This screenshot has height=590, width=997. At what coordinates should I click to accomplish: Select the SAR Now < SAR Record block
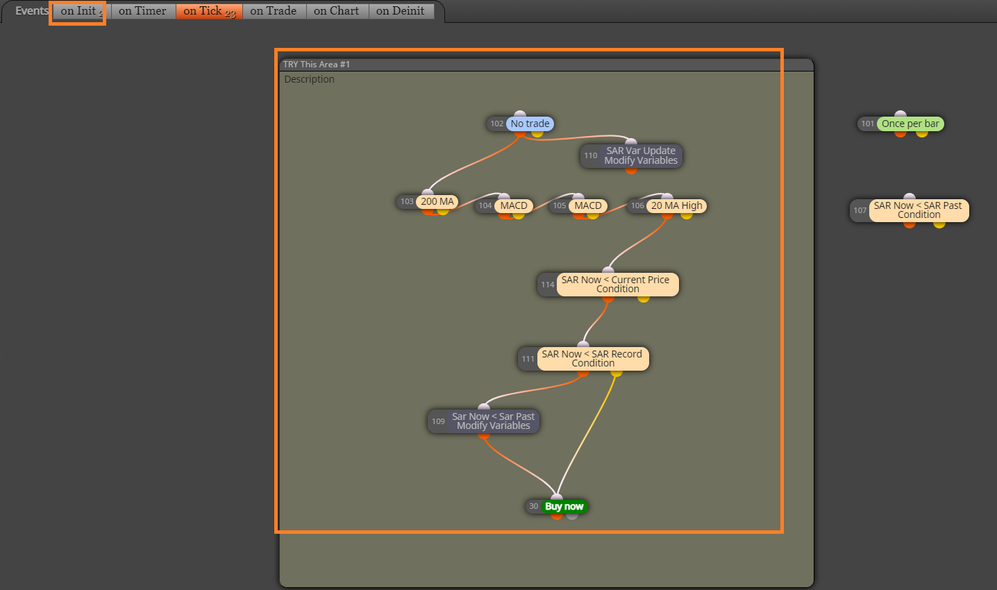[593, 359]
